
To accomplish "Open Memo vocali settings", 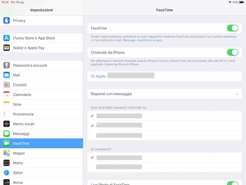I will pyautogui.click(x=42, y=124).
